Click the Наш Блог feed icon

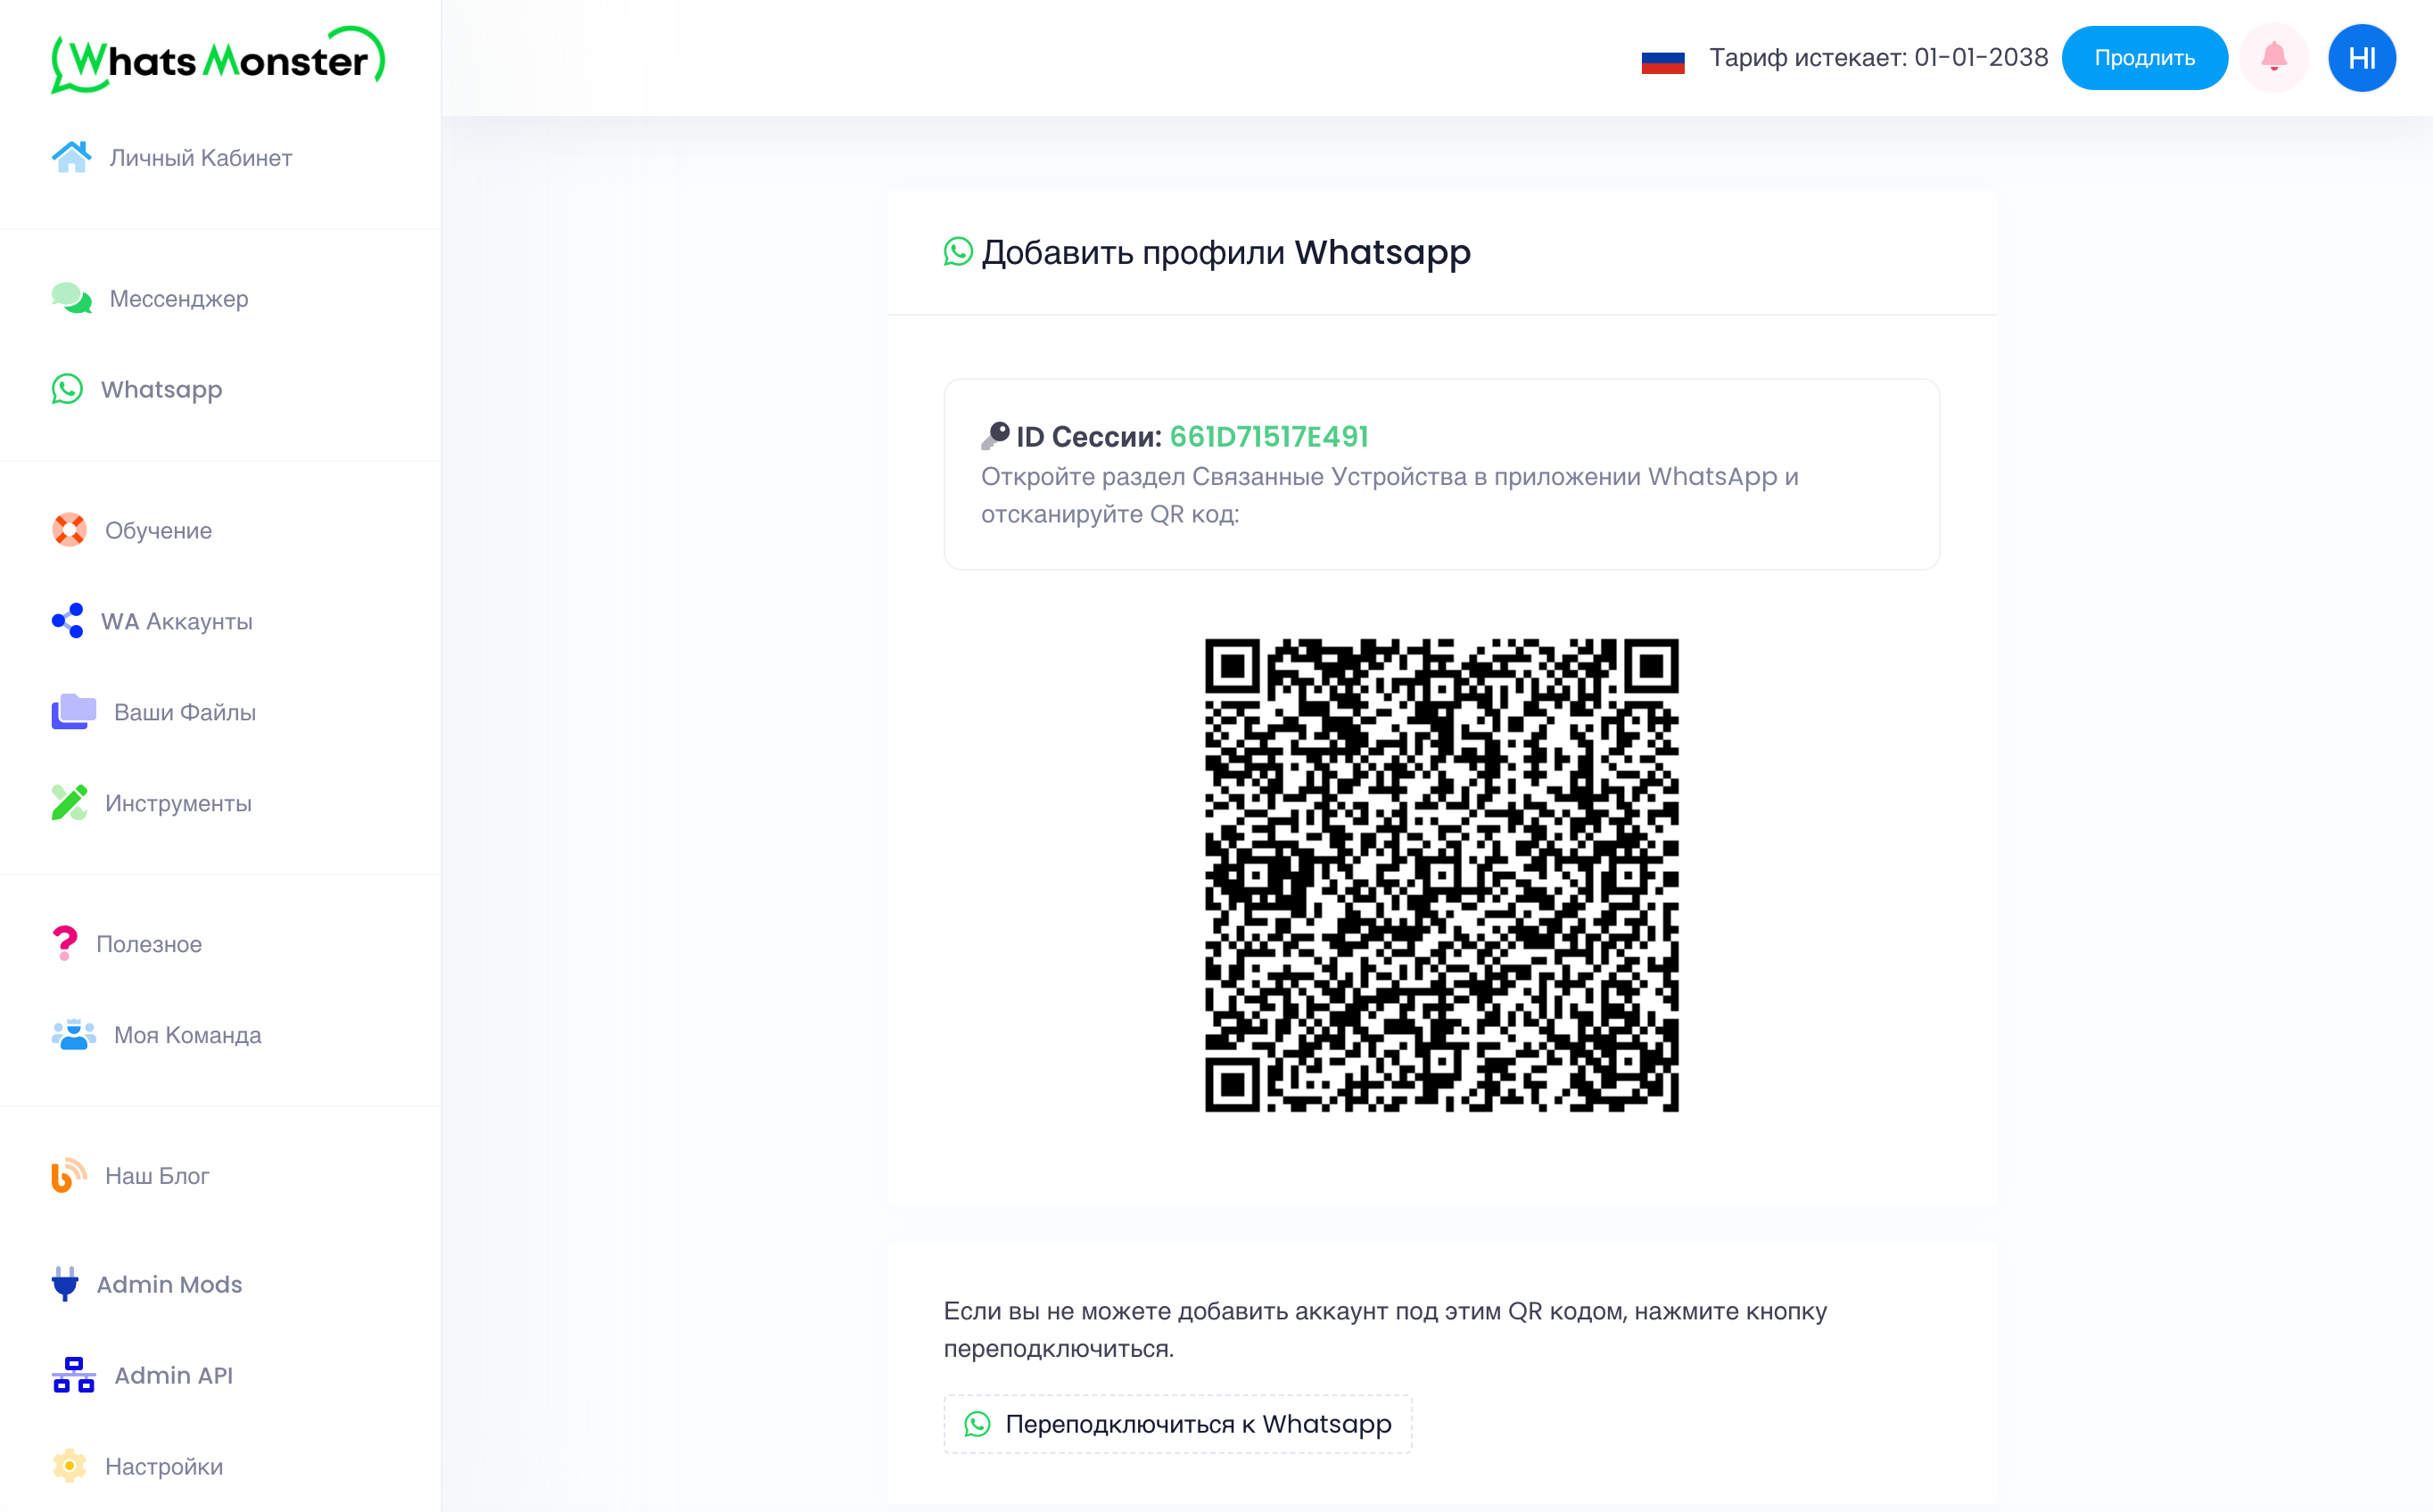[x=69, y=1176]
